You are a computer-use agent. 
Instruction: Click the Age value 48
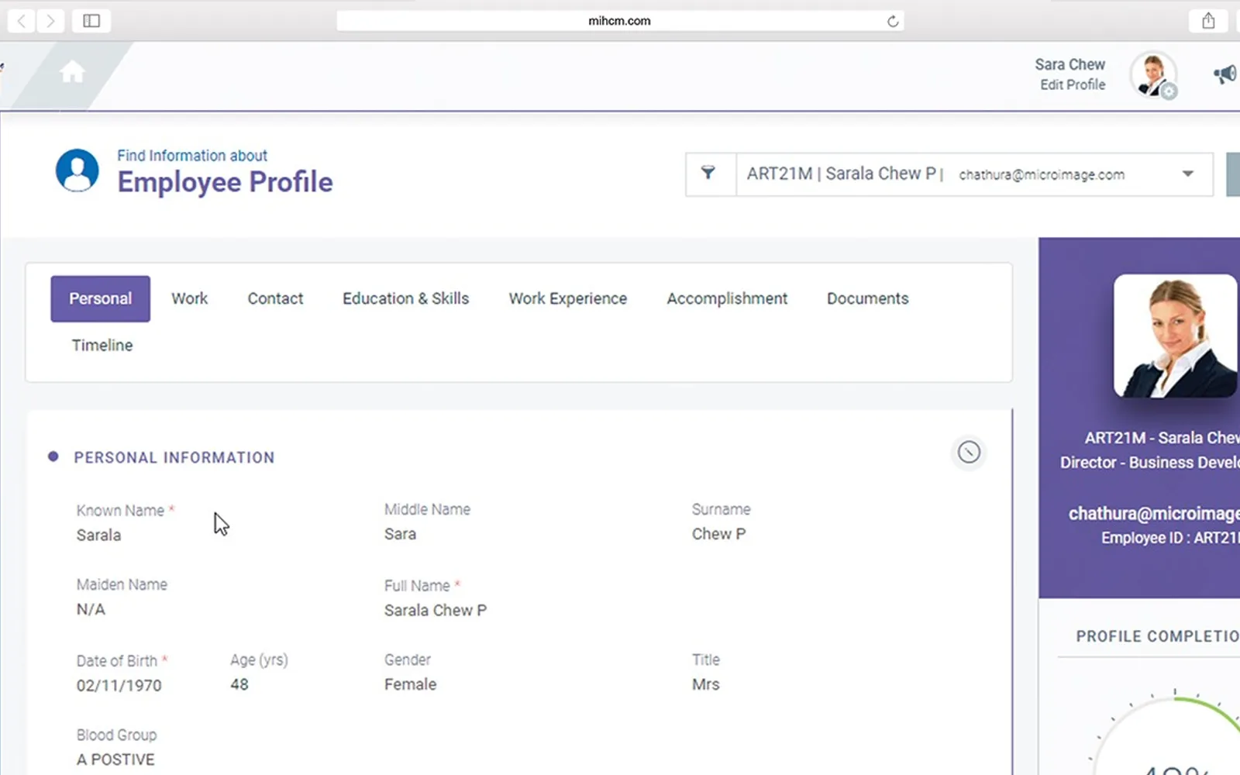pyautogui.click(x=239, y=684)
